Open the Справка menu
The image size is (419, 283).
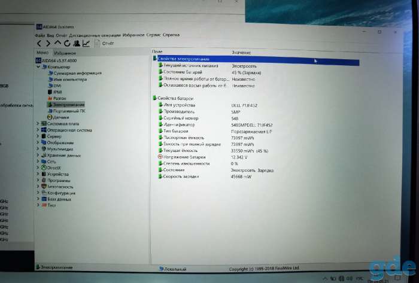[171, 35]
